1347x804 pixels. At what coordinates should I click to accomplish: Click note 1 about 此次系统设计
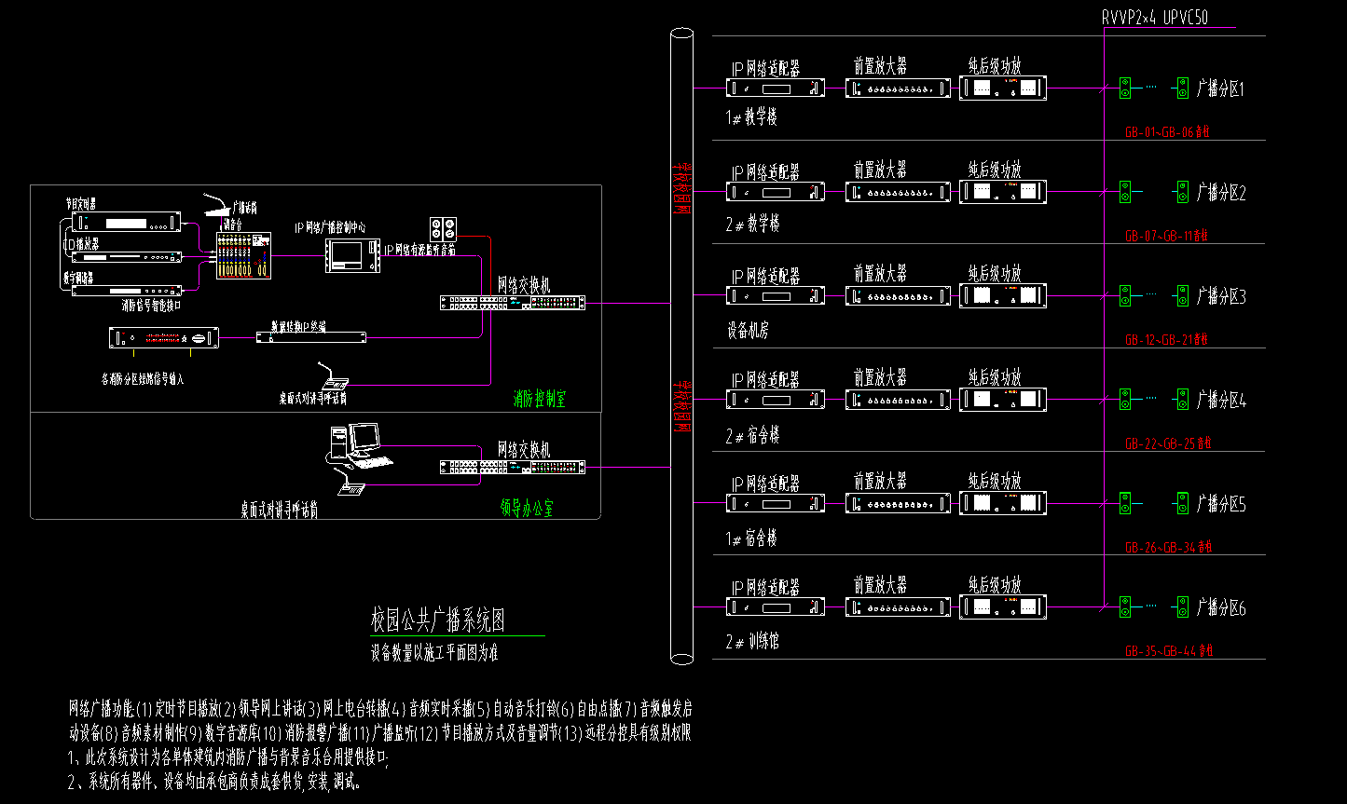(x=227, y=757)
